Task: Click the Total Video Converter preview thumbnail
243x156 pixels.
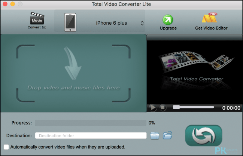Action: [x=194, y=72]
